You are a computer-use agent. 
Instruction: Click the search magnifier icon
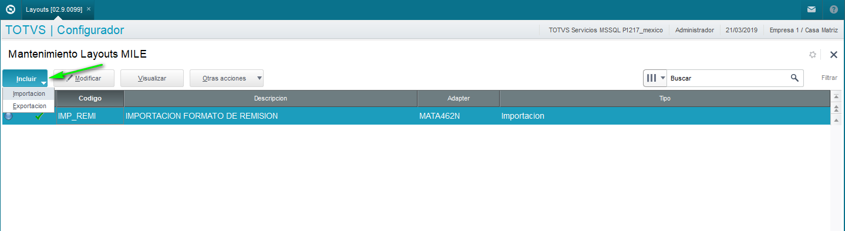(x=794, y=78)
